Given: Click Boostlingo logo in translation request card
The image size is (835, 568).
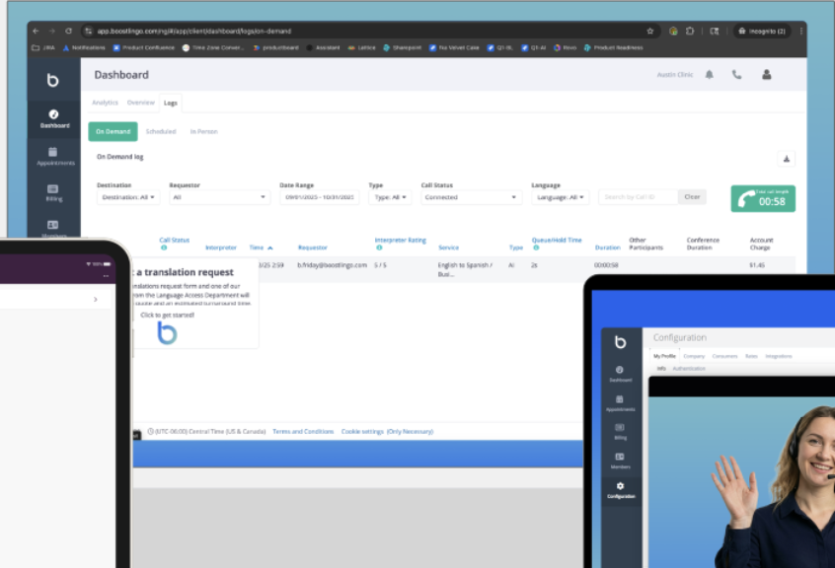Looking at the screenshot, I should pyautogui.click(x=167, y=333).
